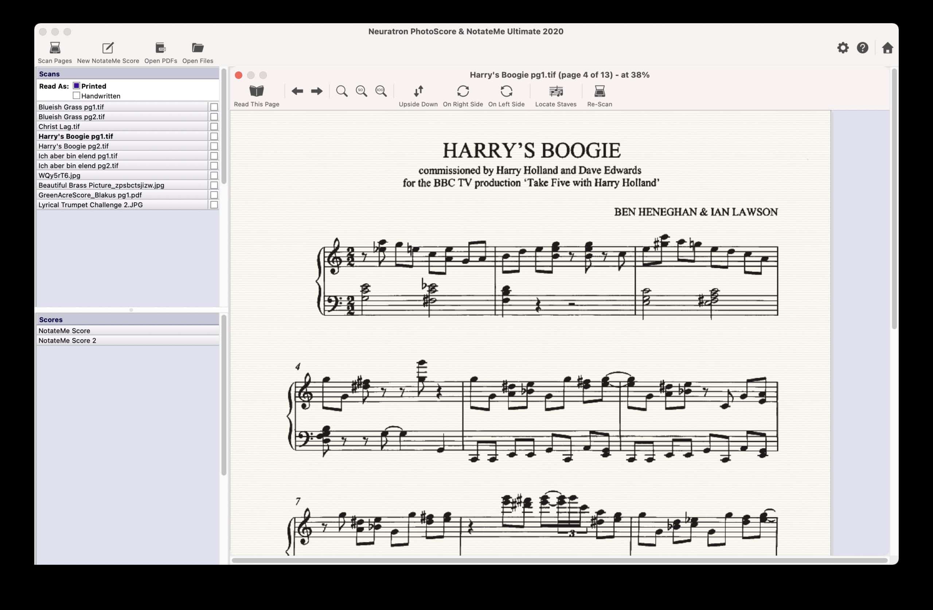Rotate the scan On Right Side

462,91
